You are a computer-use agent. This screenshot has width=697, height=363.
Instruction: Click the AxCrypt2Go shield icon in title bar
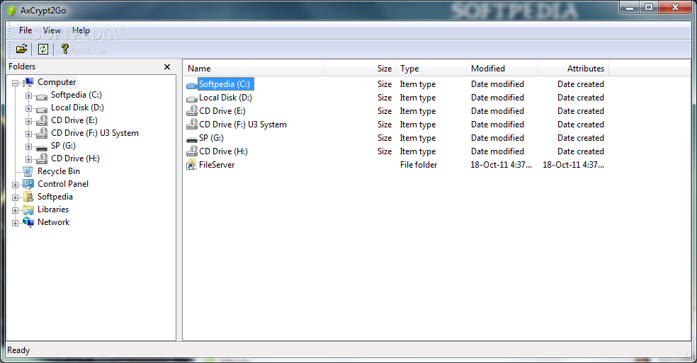coord(11,10)
